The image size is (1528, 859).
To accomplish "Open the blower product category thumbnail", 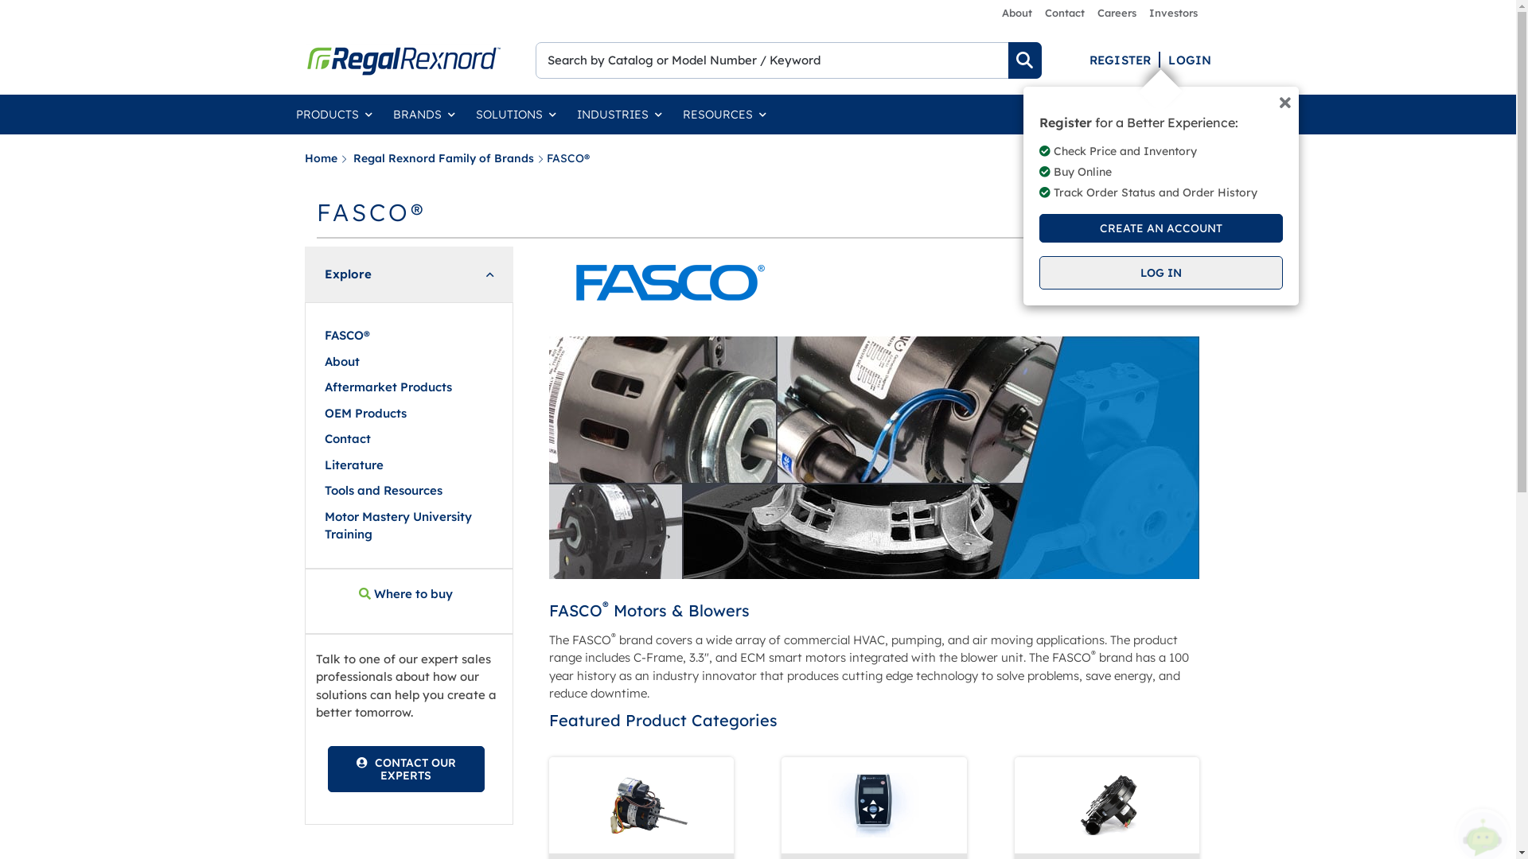I will point(1106,805).
